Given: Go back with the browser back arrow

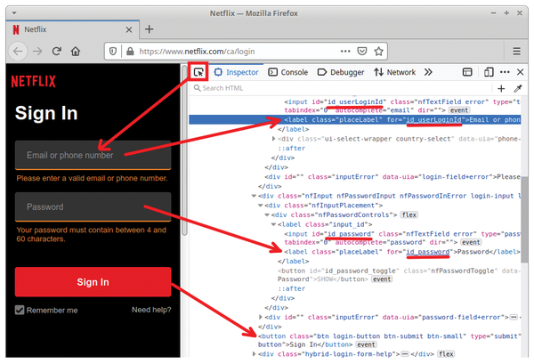Looking at the screenshot, I should click(x=18, y=52).
